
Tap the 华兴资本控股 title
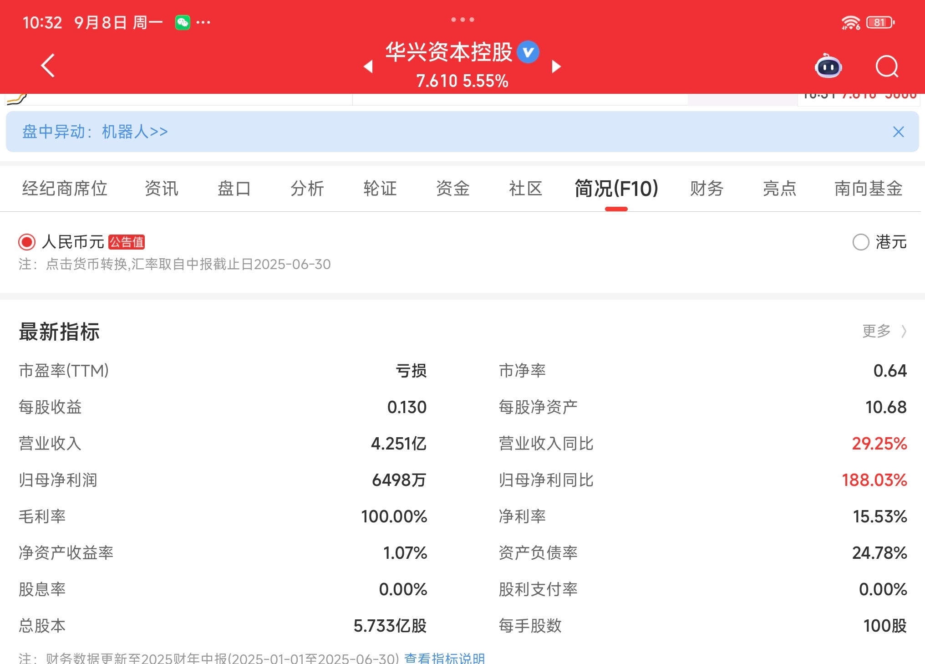(449, 52)
